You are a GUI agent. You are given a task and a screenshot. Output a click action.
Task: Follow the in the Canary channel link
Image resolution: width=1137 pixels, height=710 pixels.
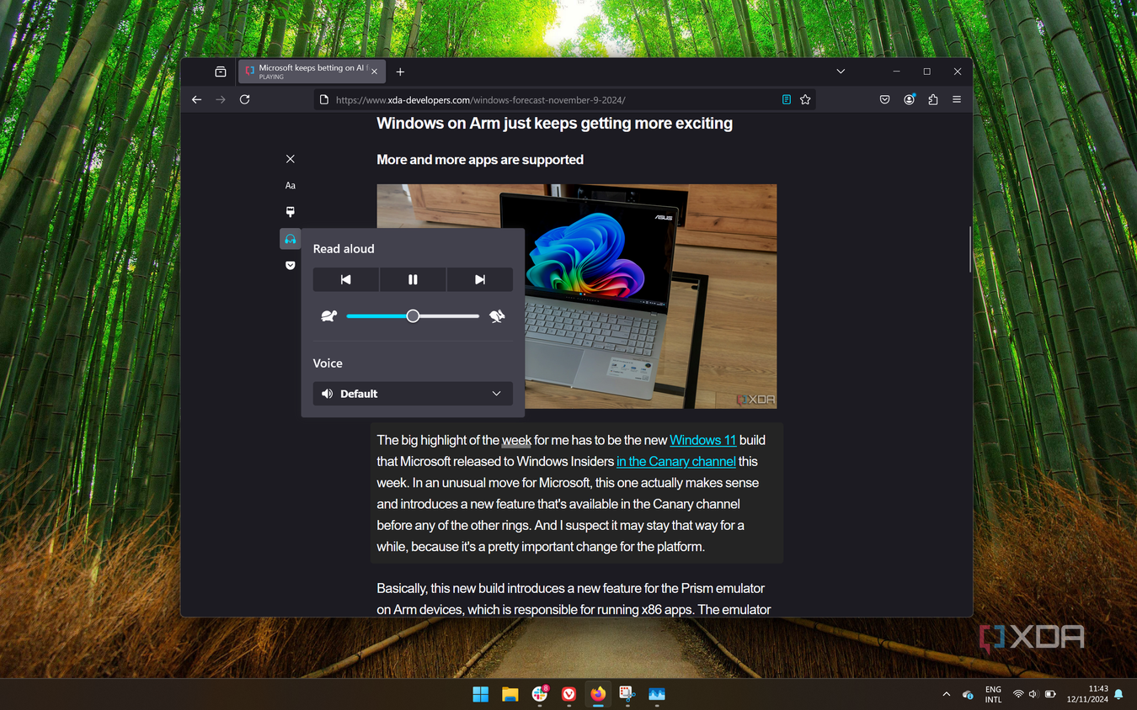coord(676,461)
